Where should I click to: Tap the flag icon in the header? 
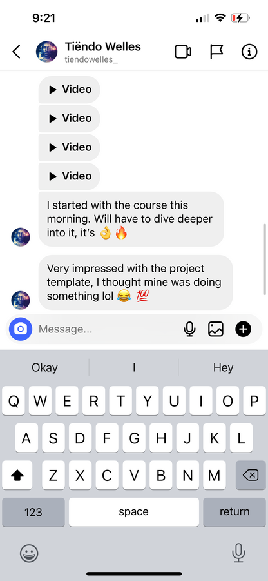pyautogui.click(x=216, y=52)
